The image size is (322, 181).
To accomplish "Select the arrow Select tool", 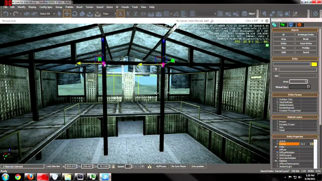I will pos(60,14).
